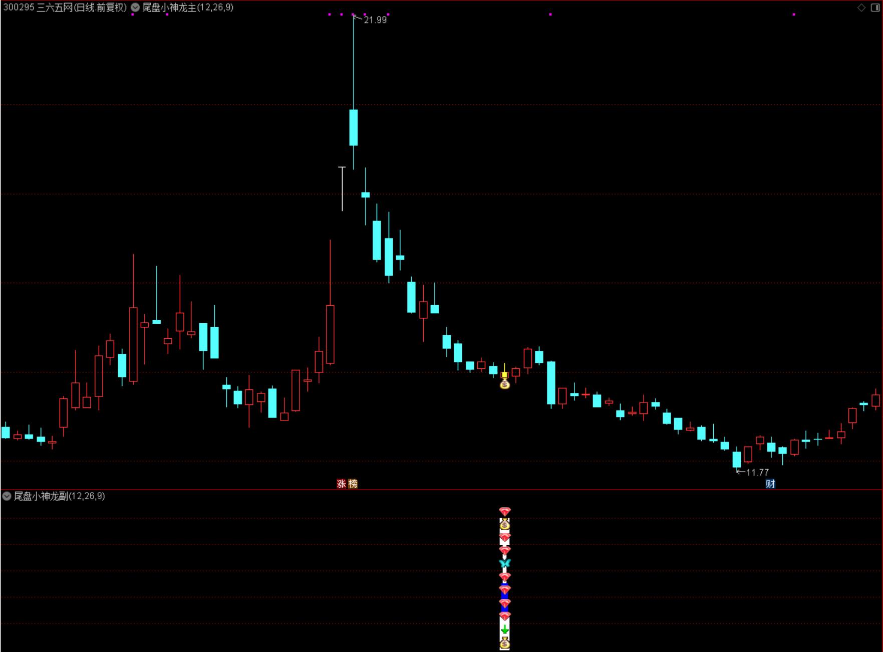Select the white T-shaped candlestick before the peak
Viewport: 883px width, 652px height.
342,188
